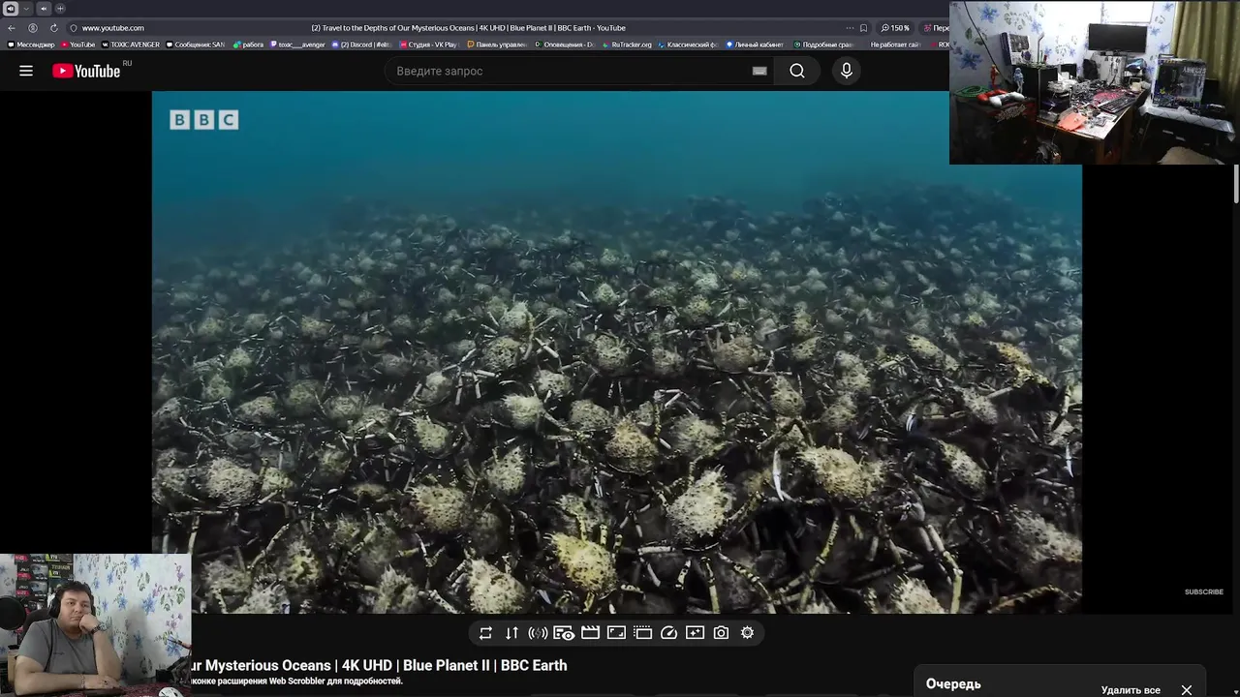Open the 'Оповещения' bookmark
The height and width of the screenshot is (697, 1240).
(565, 45)
